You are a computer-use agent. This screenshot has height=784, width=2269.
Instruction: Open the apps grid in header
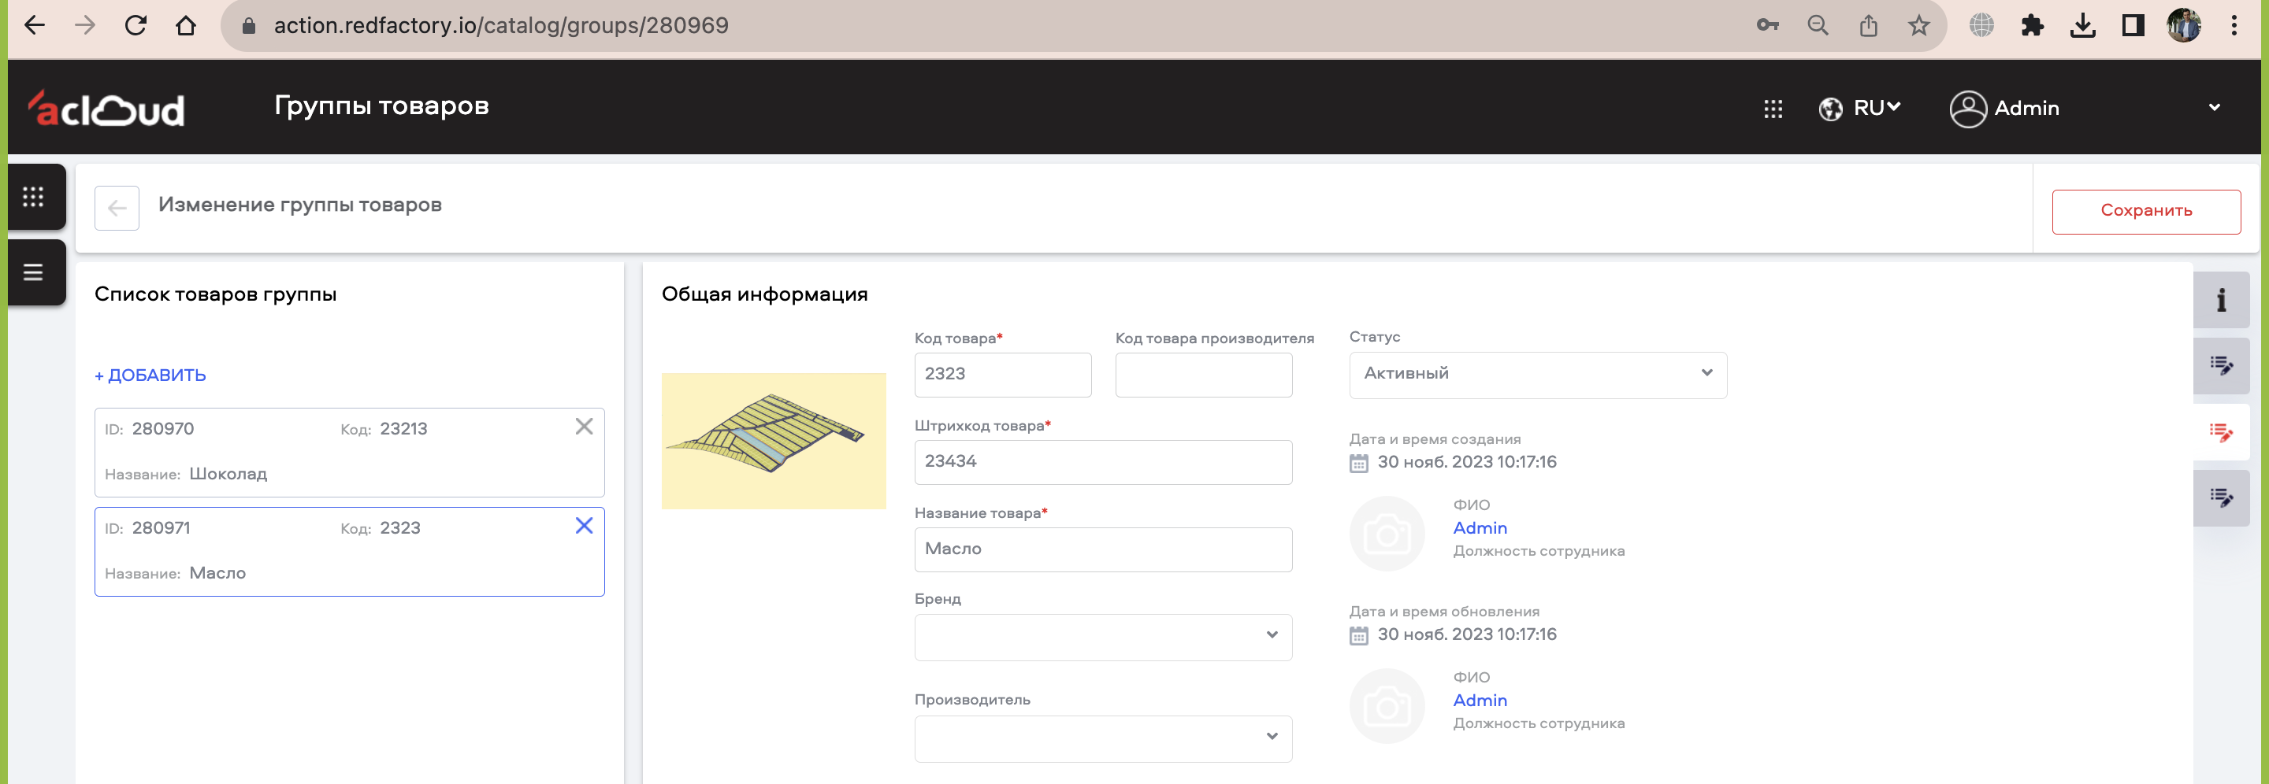(x=1773, y=108)
